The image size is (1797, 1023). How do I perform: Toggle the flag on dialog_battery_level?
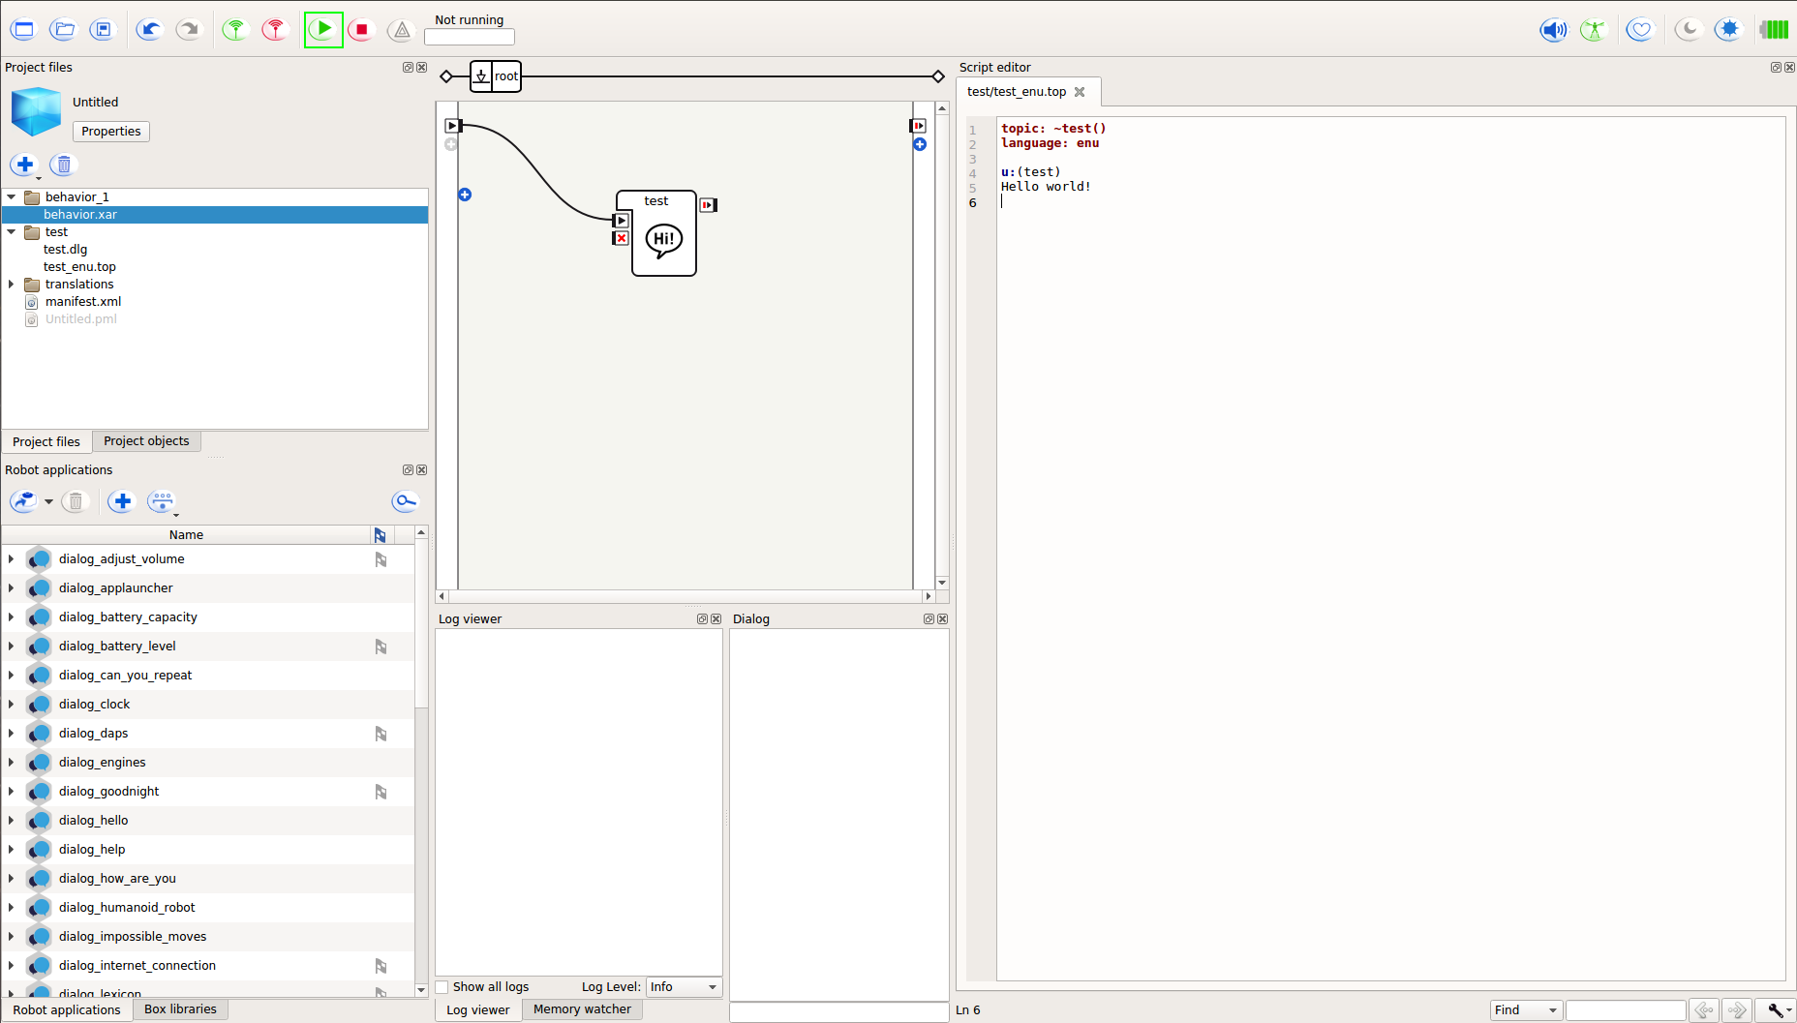[381, 647]
